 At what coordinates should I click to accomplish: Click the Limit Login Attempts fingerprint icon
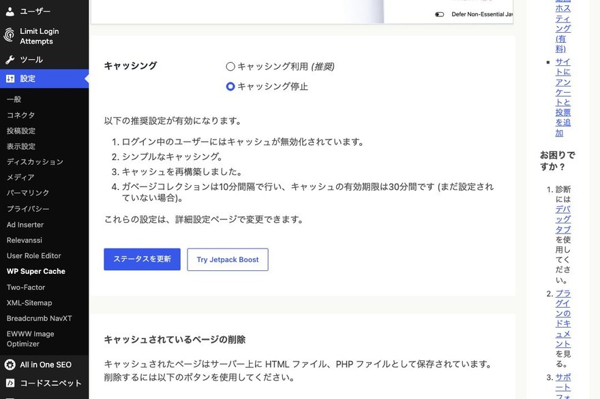10,35
